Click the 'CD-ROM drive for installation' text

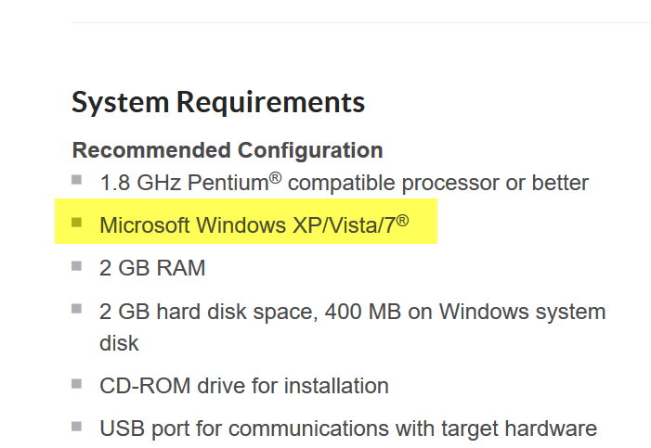point(244,385)
